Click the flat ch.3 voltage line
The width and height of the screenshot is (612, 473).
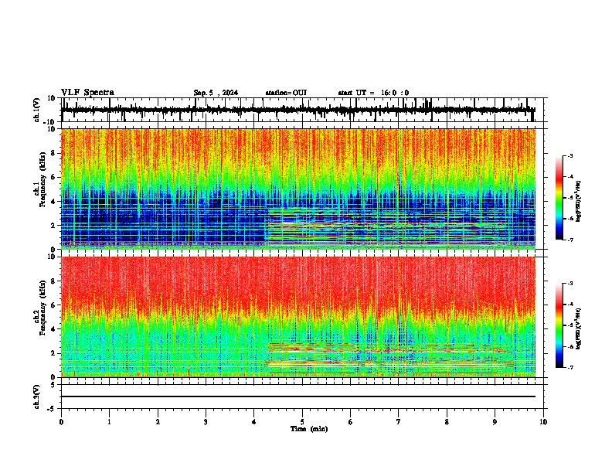coord(298,396)
